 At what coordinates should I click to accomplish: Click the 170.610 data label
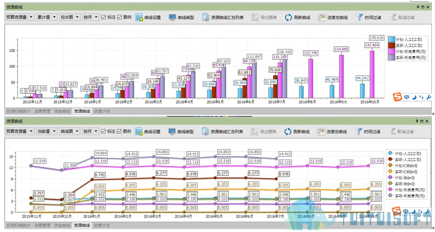[x=376, y=38]
